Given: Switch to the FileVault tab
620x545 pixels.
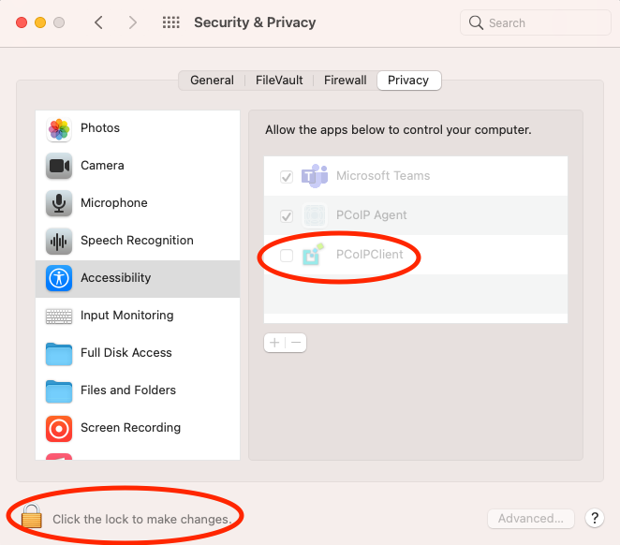Looking at the screenshot, I should click(279, 81).
